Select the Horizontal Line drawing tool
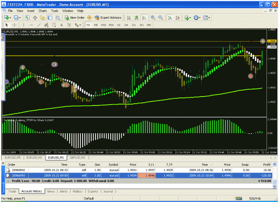 pos(31,25)
